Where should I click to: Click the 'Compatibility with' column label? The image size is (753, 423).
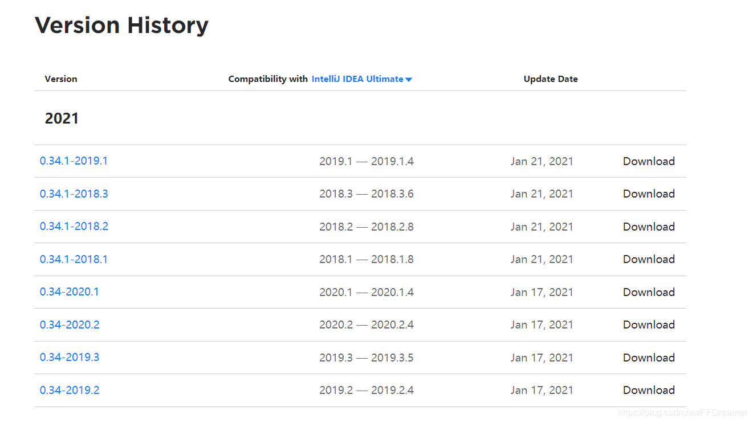coord(268,79)
